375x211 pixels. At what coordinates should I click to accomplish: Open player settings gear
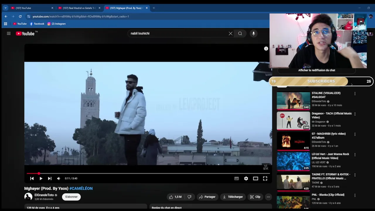coord(246,178)
